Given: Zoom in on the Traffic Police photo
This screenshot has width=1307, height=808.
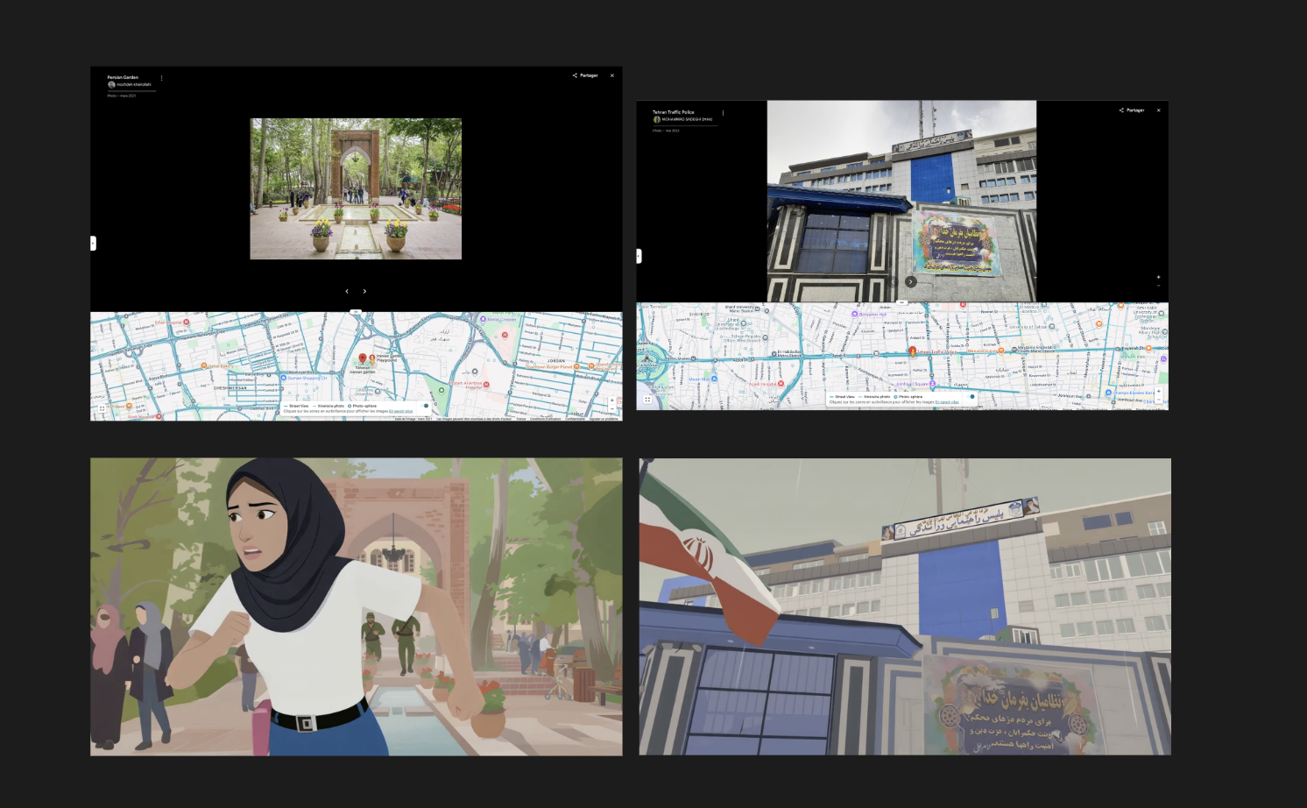Looking at the screenshot, I should coord(1158,277).
